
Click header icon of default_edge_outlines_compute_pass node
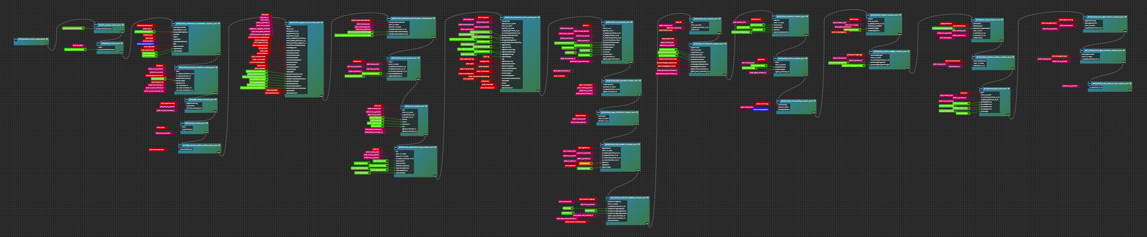point(602,144)
